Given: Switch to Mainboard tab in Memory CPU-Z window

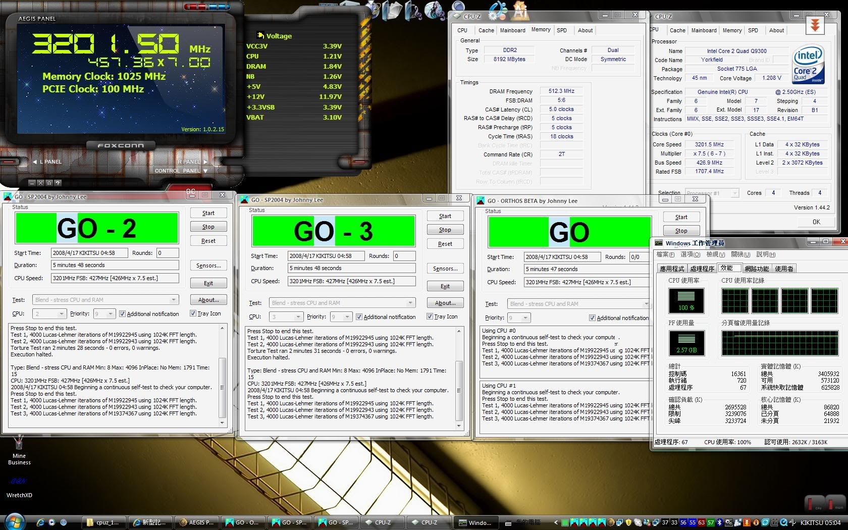Looking at the screenshot, I should coord(512,30).
